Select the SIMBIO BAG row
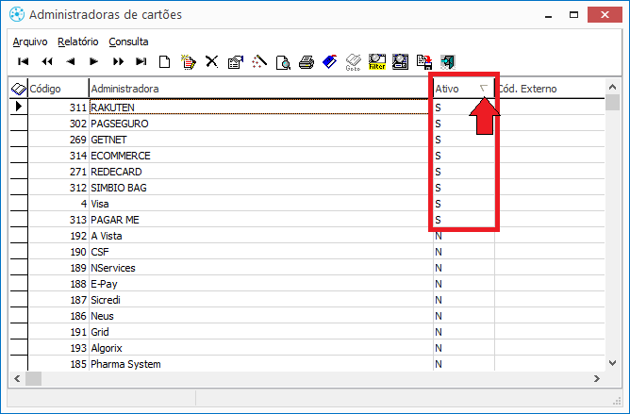630x414 pixels. click(307, 188)
